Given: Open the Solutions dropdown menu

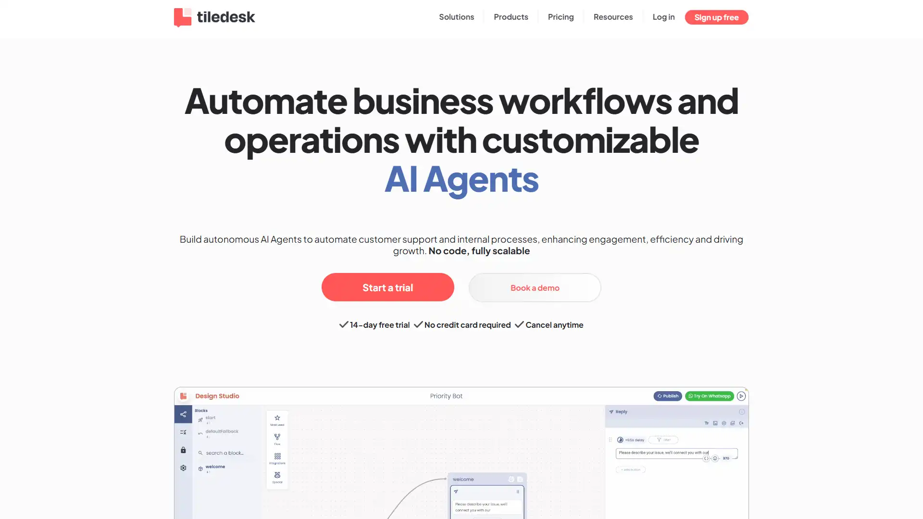Looking at the screenshot, I should tap(456, 17).
